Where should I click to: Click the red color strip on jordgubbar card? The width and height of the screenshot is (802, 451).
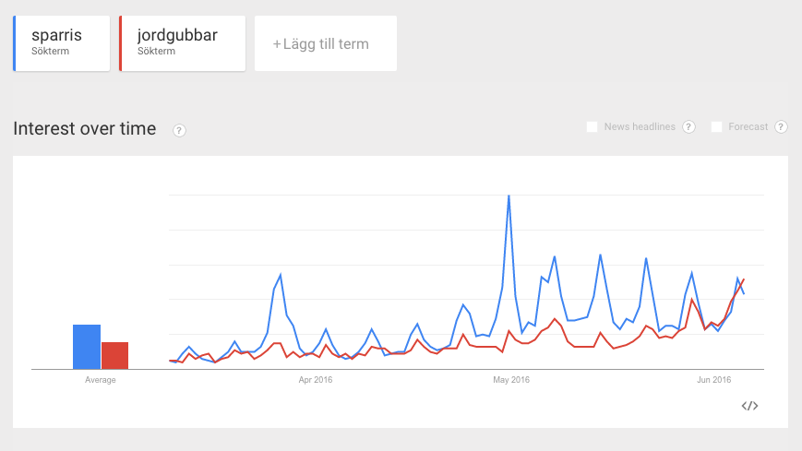[121, 43]
